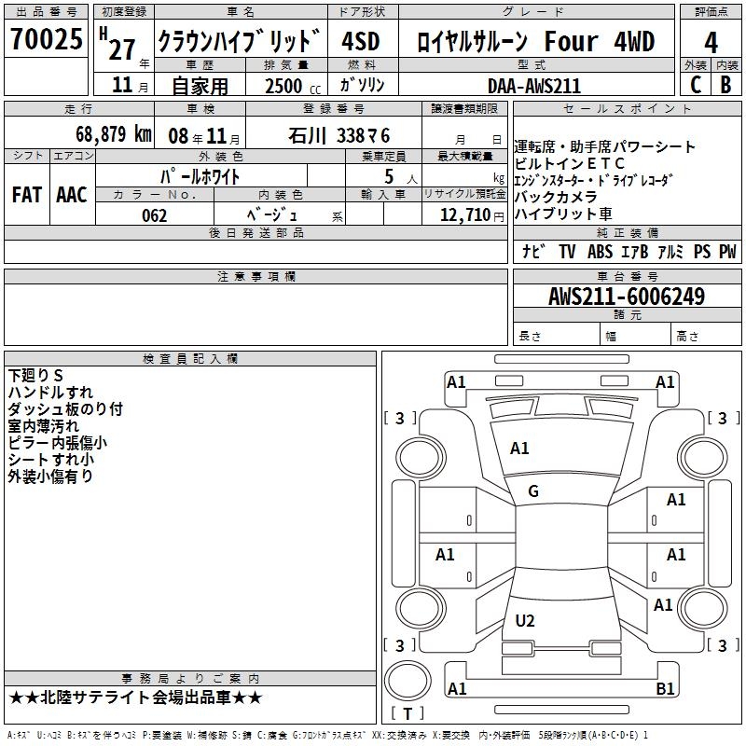746x746 pixels.
Task: Click the interior grade B cell
Action: [x=726, y=84]
